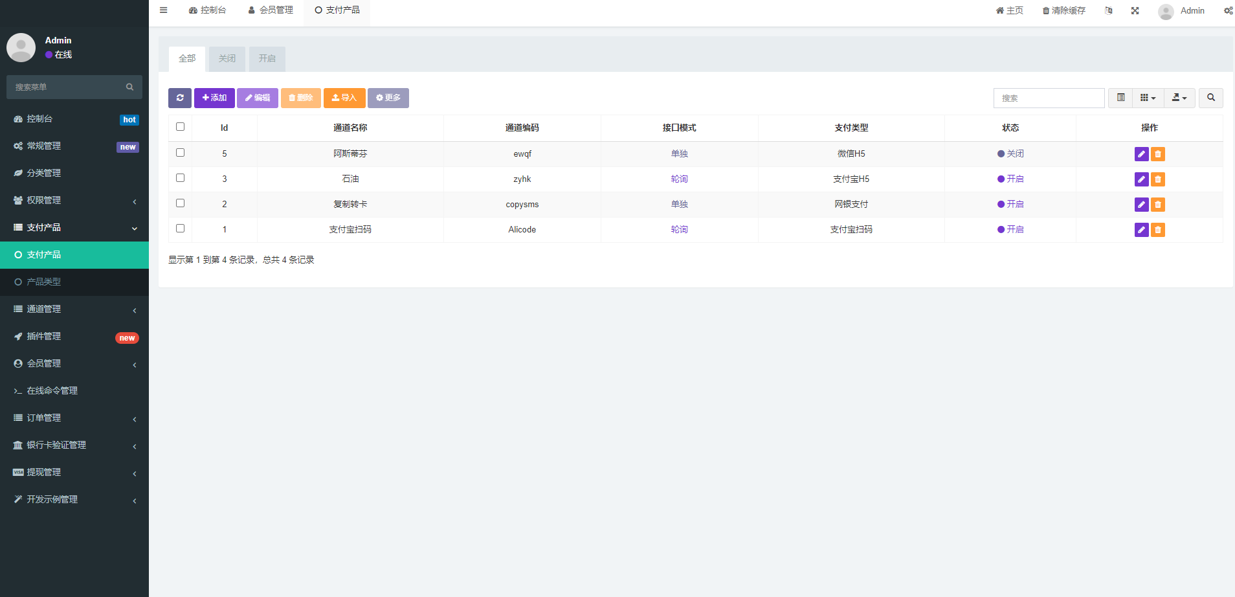Click the language switch icon in header

(1109, 10)
